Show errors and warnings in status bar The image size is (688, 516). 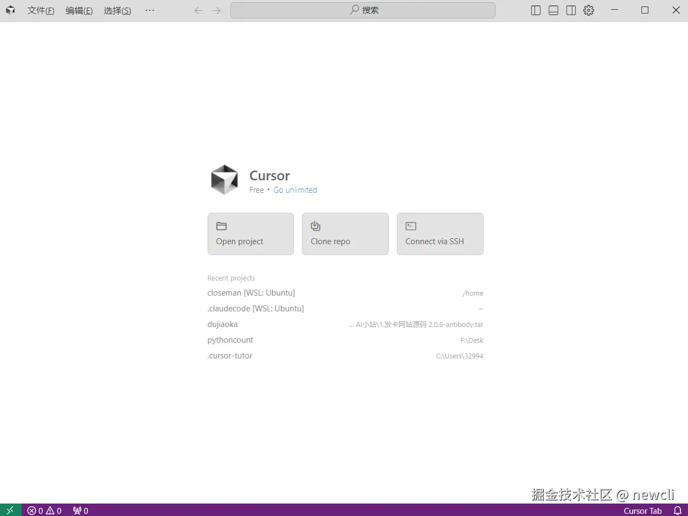point(44,510)
